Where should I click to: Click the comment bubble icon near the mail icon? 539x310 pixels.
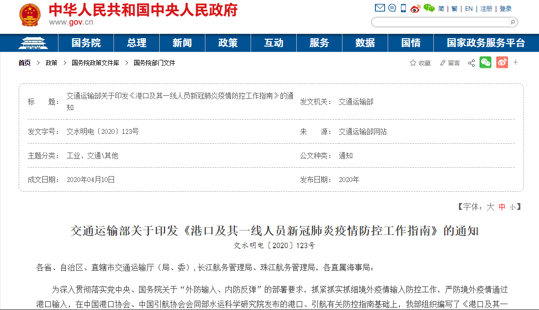tap(392, 8)
